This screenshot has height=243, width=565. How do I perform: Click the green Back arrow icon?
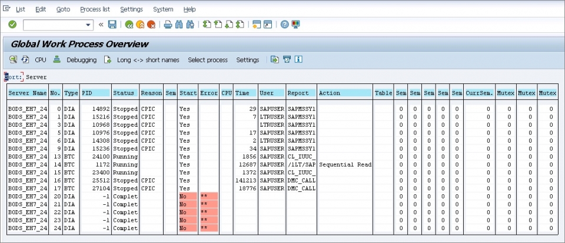pyautogui.click(x=129, y=25)
